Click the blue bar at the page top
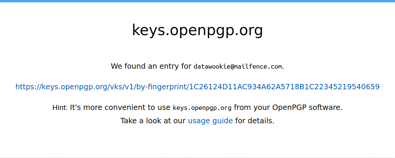Viewport: 395px width, 158px height. pos(197,1)
